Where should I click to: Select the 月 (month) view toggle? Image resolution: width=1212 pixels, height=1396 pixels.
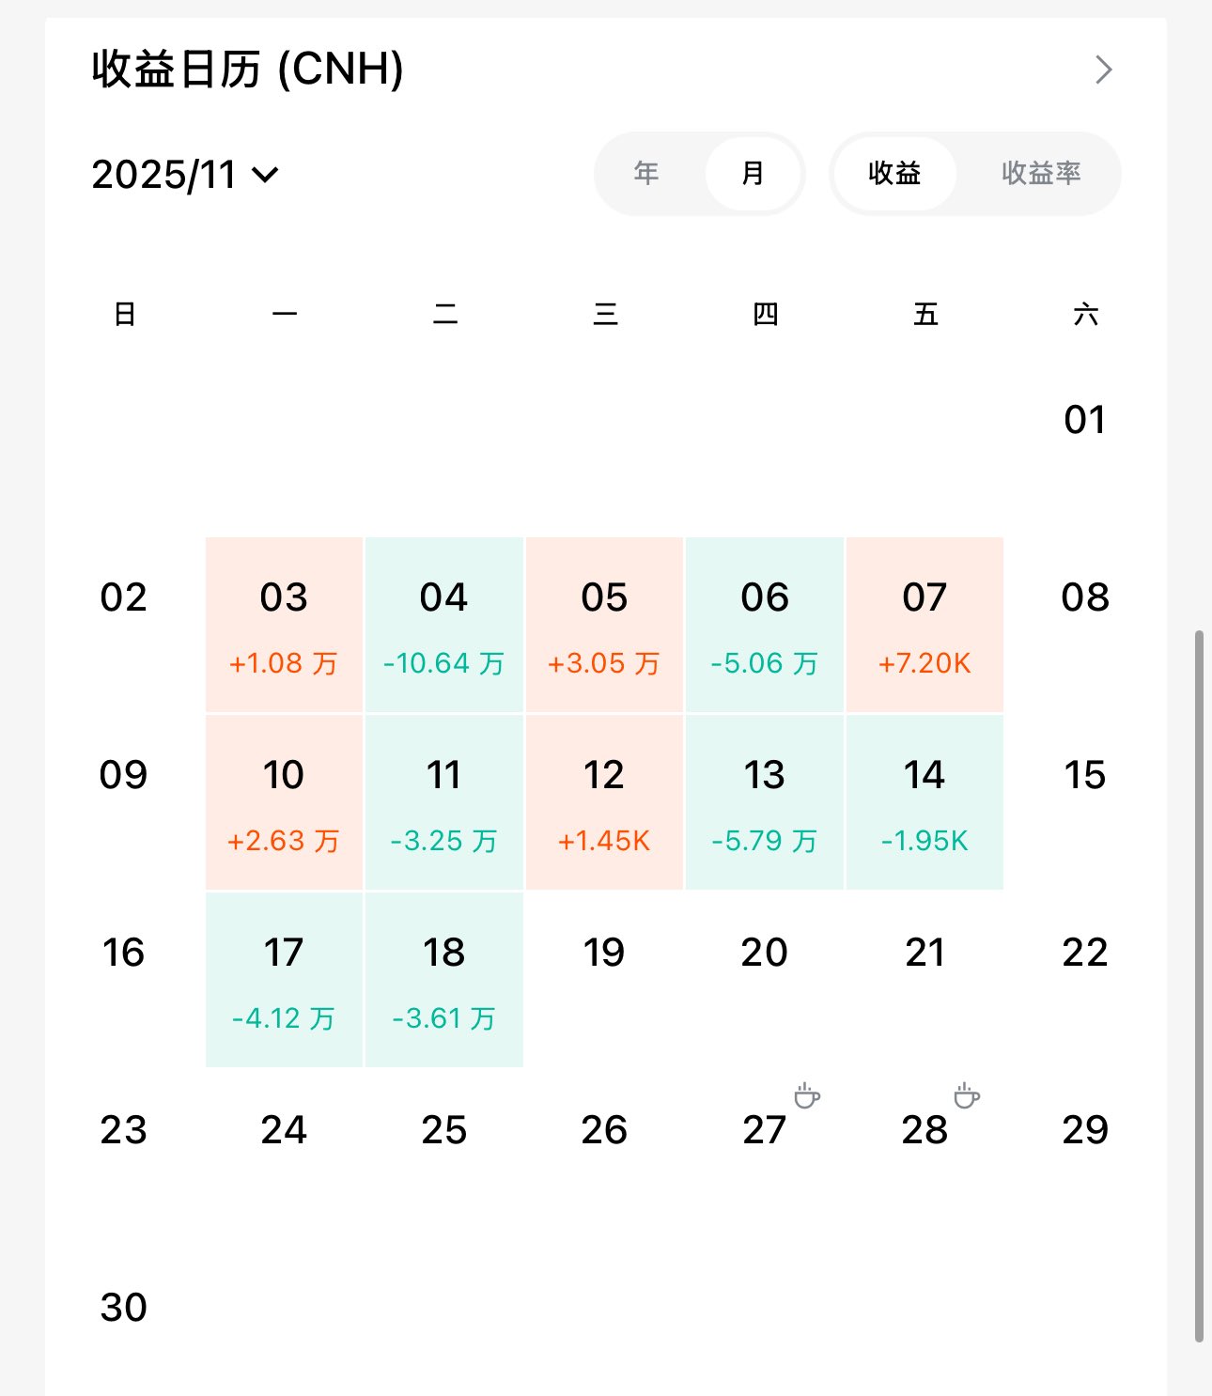click(x=753, y=174)
